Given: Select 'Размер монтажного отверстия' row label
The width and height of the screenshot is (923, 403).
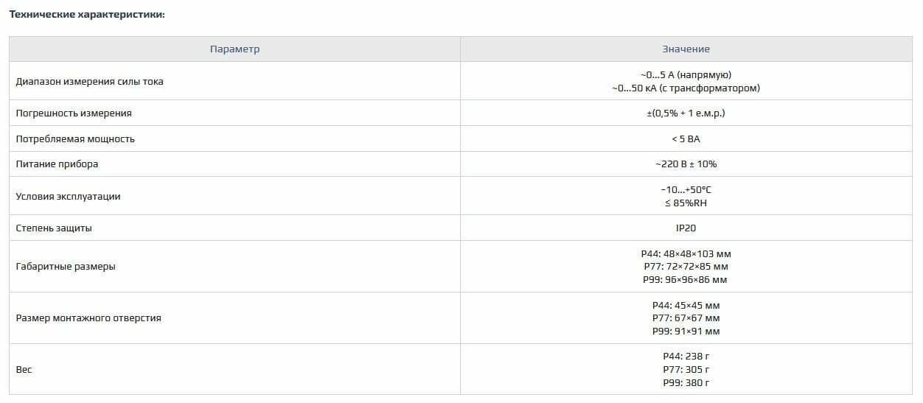Looking at the screenshot, I should pyautogui.click(x=88, y=318).
